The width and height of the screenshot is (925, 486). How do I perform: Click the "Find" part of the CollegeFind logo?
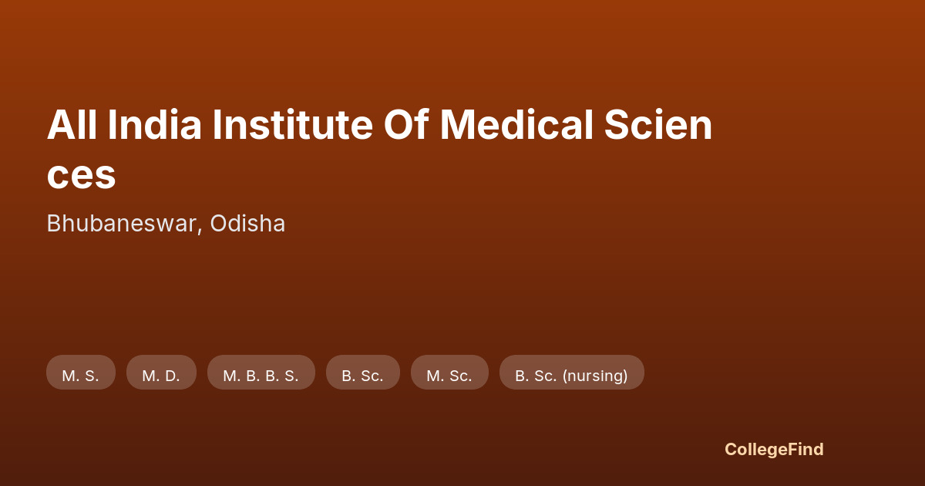click(806, 449)
